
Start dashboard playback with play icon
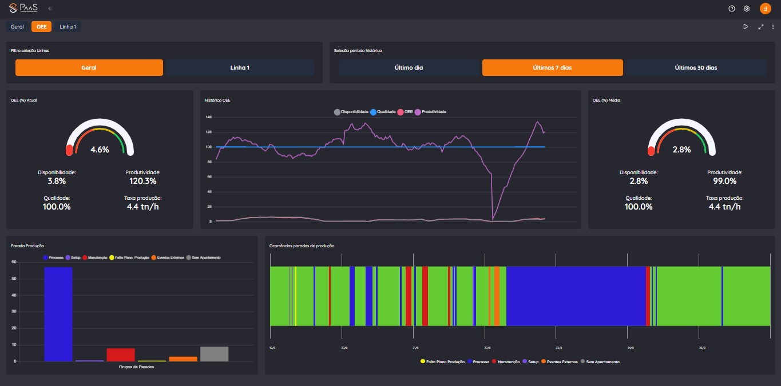(x=746, y=27)
